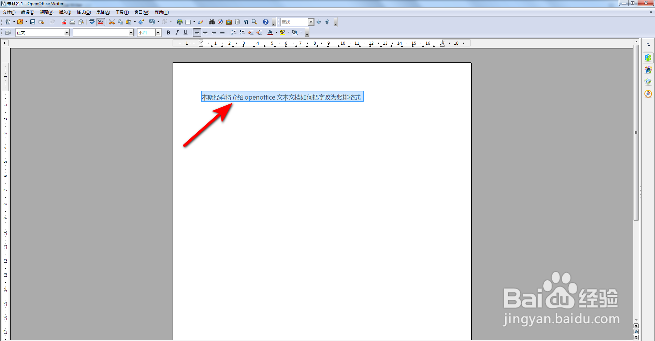Click the New document icon
The image size is (655, 341).
point(8,22)
